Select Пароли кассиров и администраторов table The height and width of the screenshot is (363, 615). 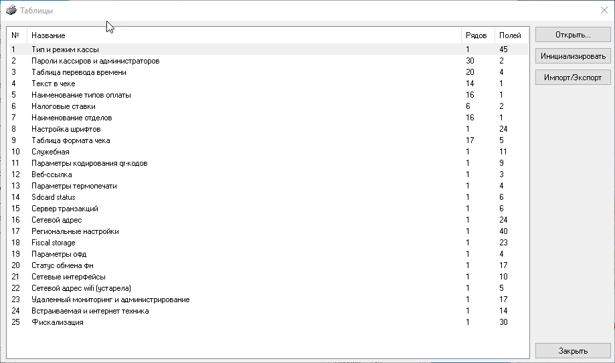[95, 61]
